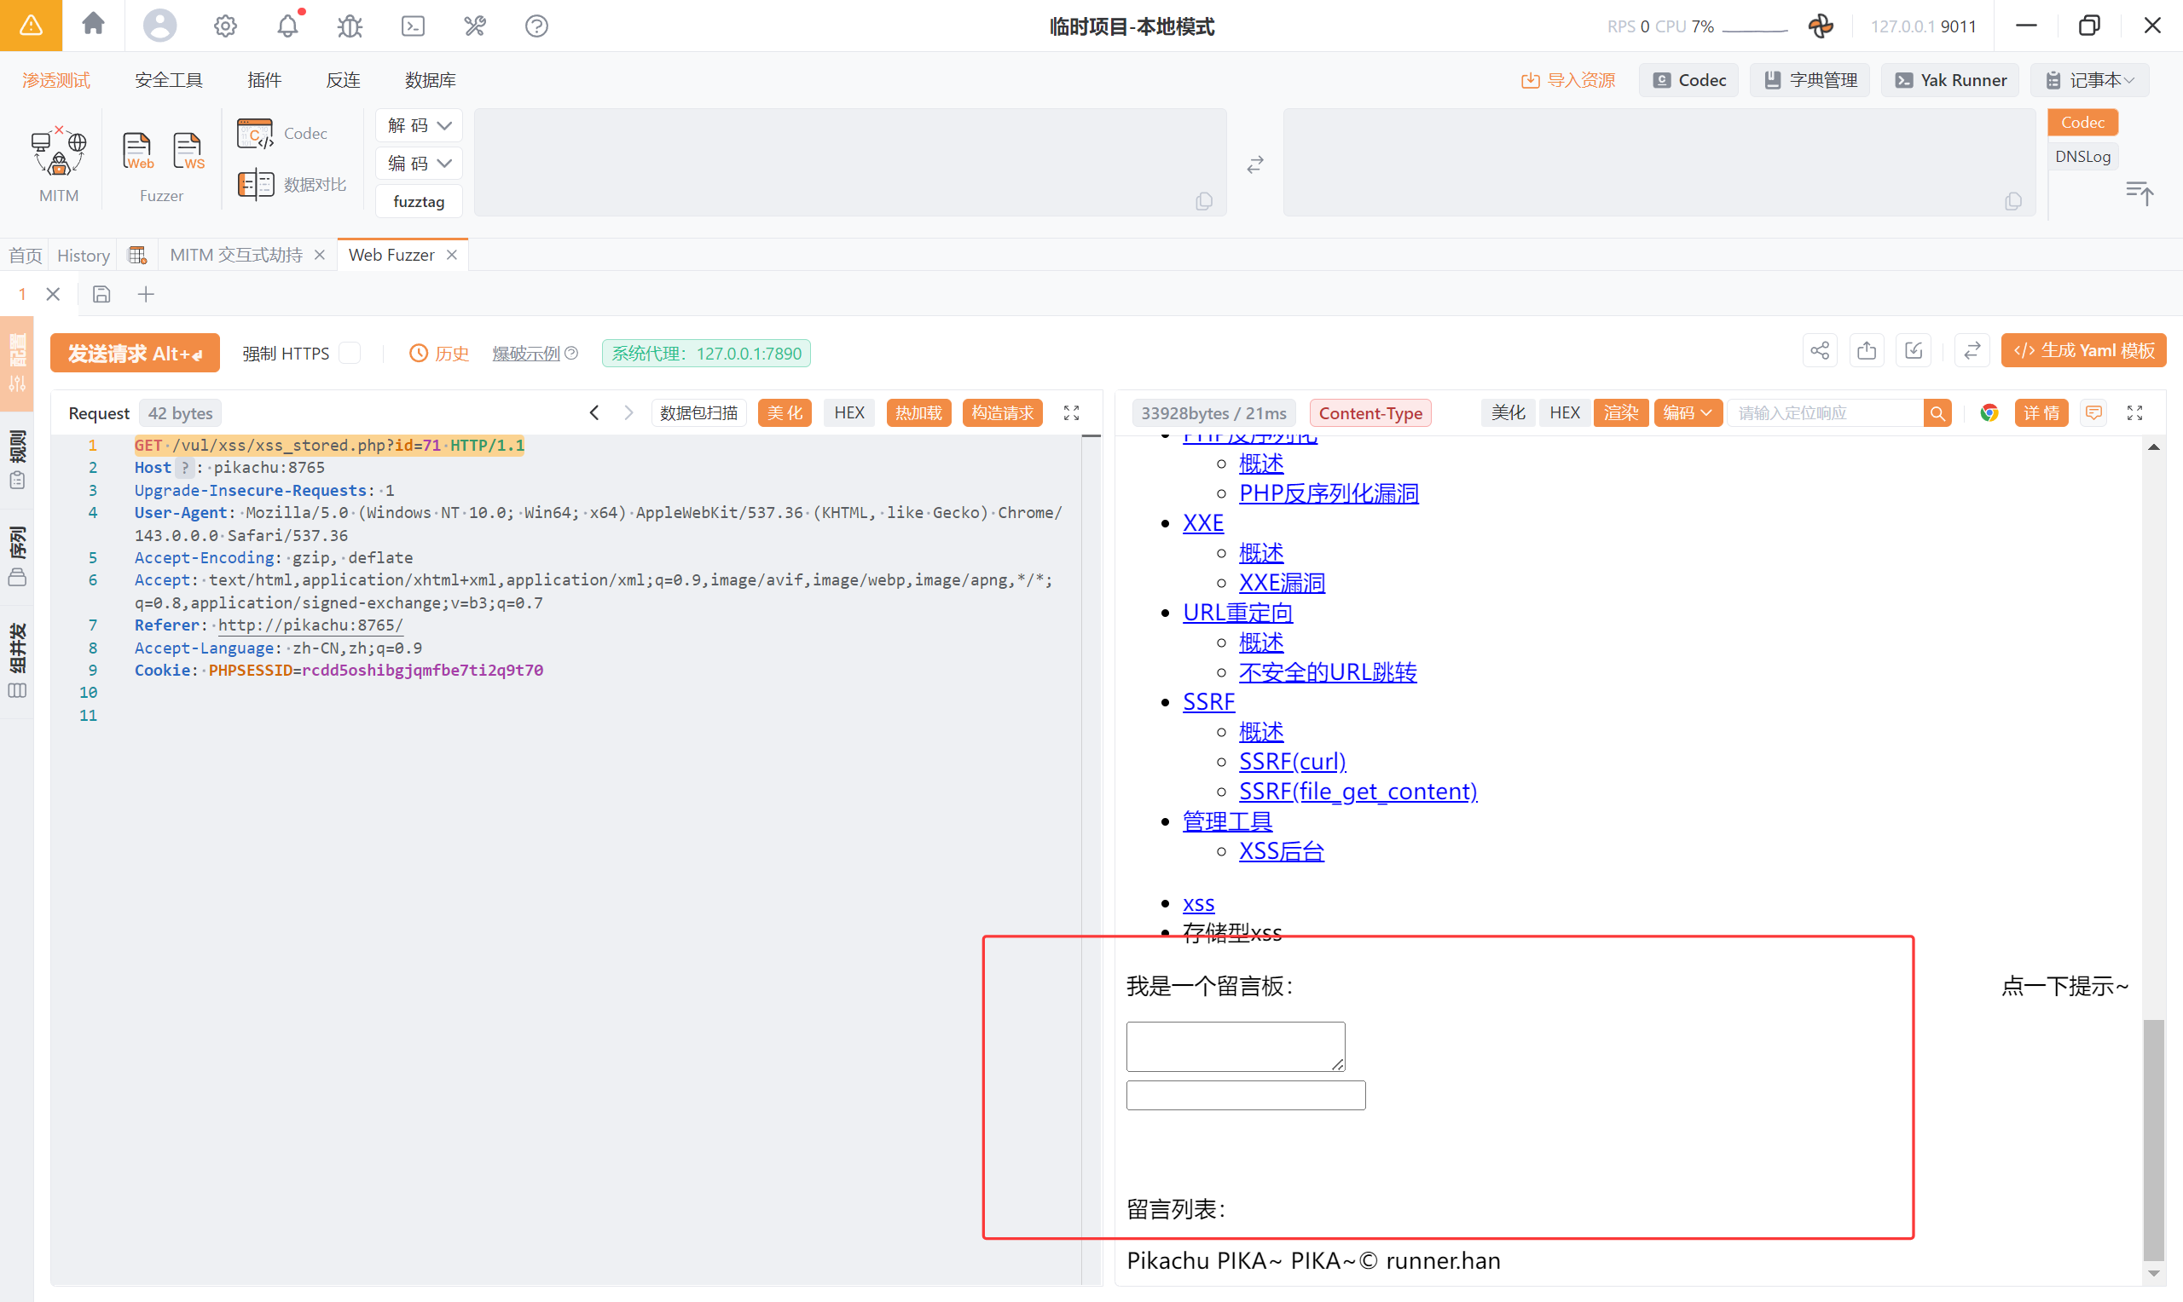Open the bug vulnerability icon in header
The image size is (2183, 1302).
point(350,26)
